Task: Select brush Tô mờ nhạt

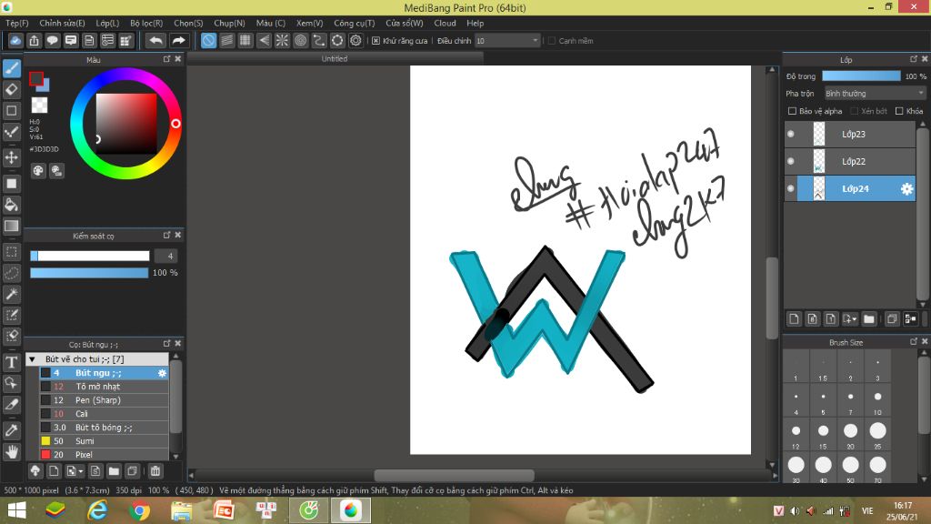Action: [x=104, y=387]
